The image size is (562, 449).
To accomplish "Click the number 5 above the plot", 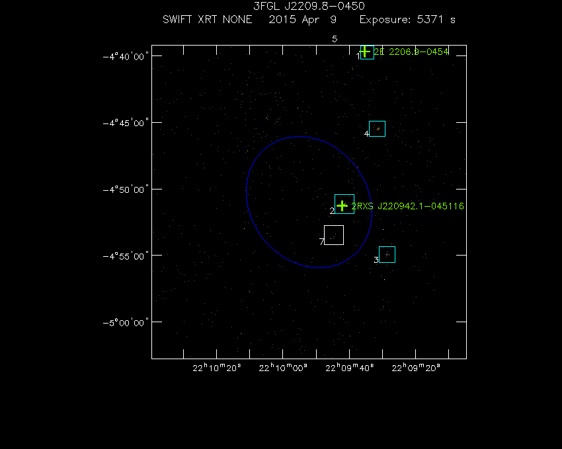I will 335,39.
